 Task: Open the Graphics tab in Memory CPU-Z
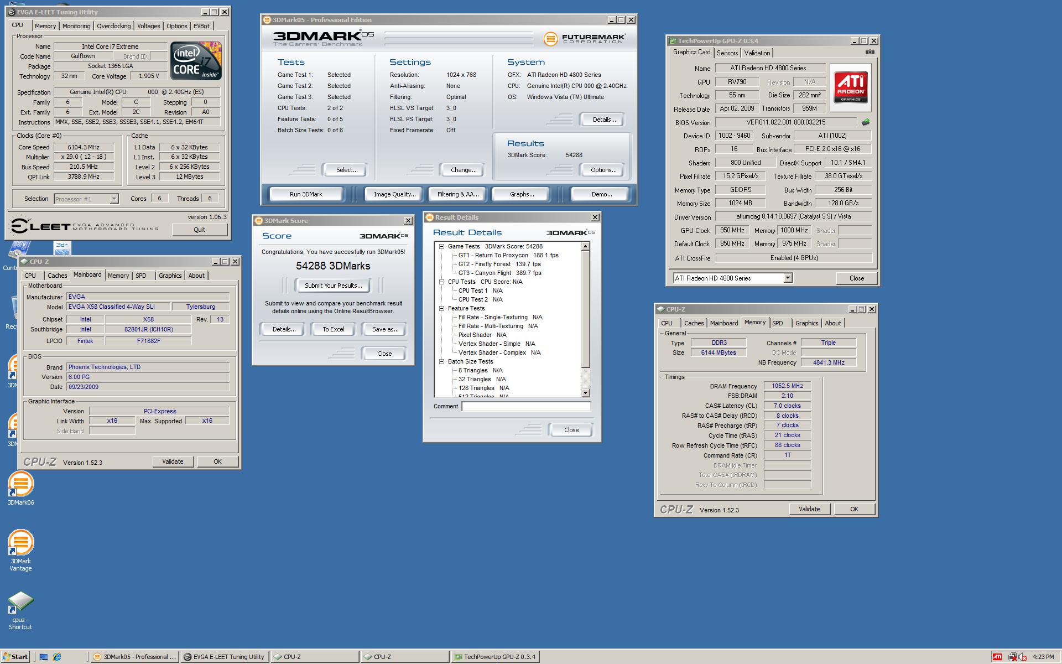pos(806,323)
